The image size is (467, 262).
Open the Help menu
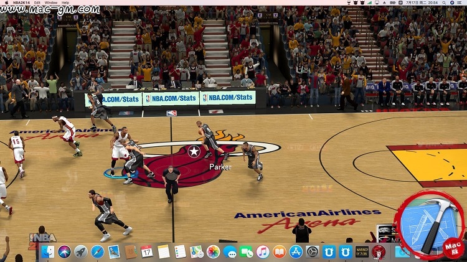click(x=65, y=2)
